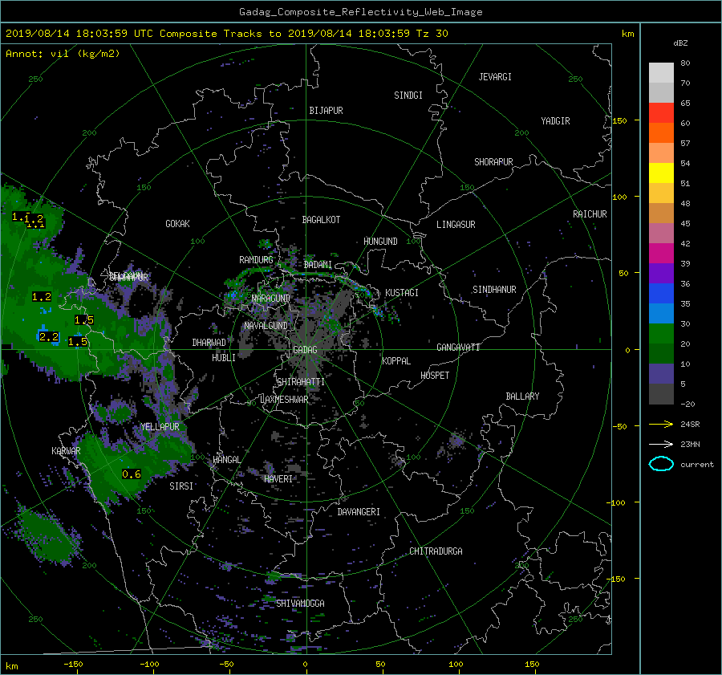Select the magenta 42 dBZ color swatch

point(661,253)
